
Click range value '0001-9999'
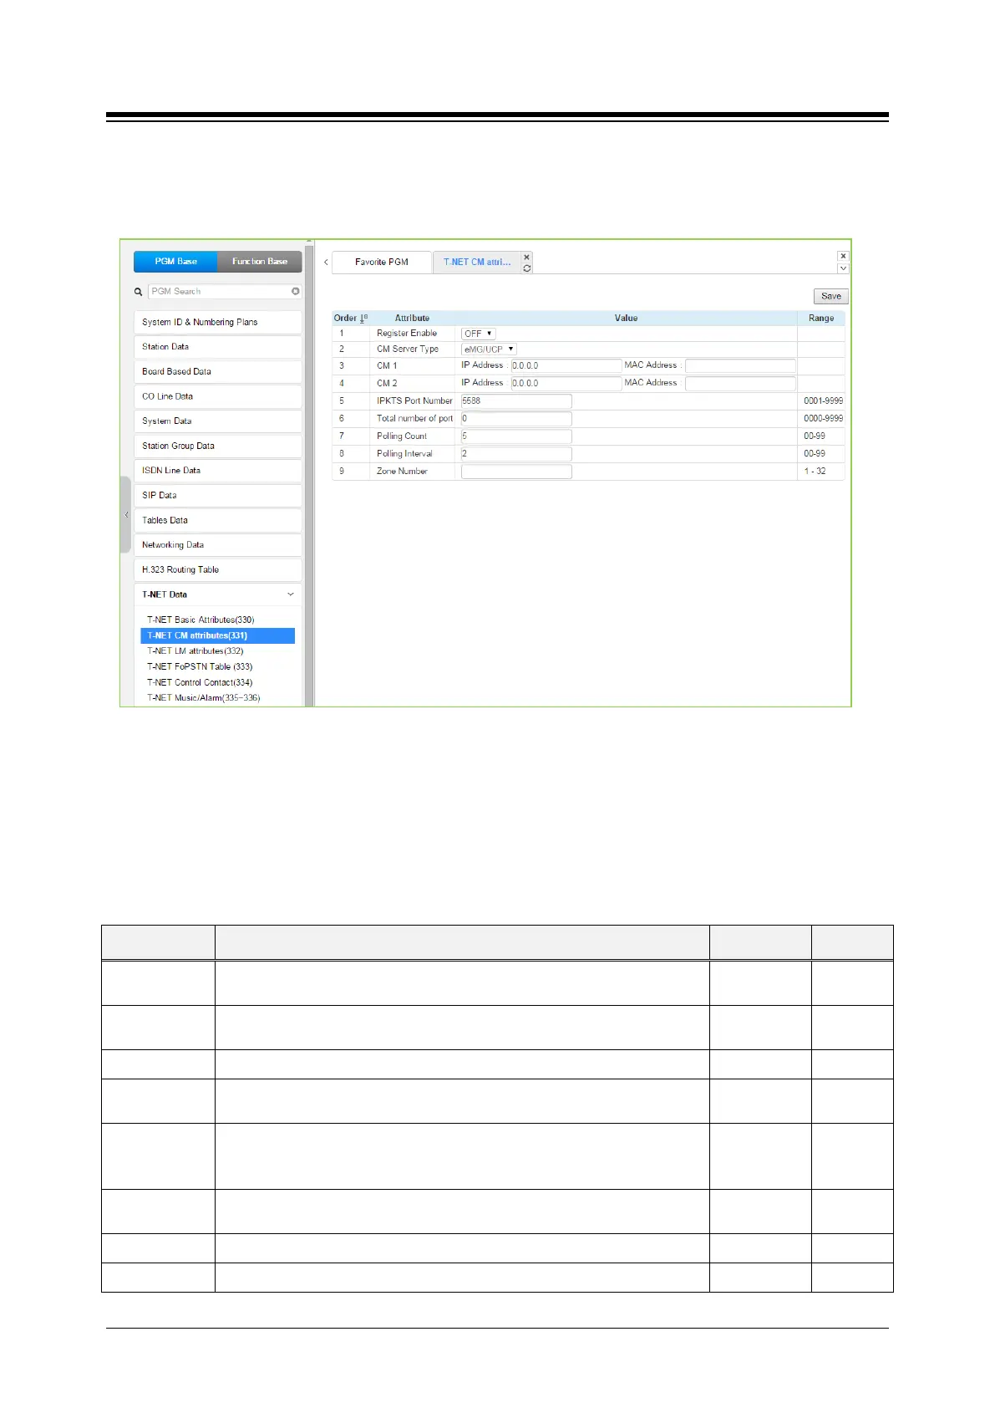[824, 401]
